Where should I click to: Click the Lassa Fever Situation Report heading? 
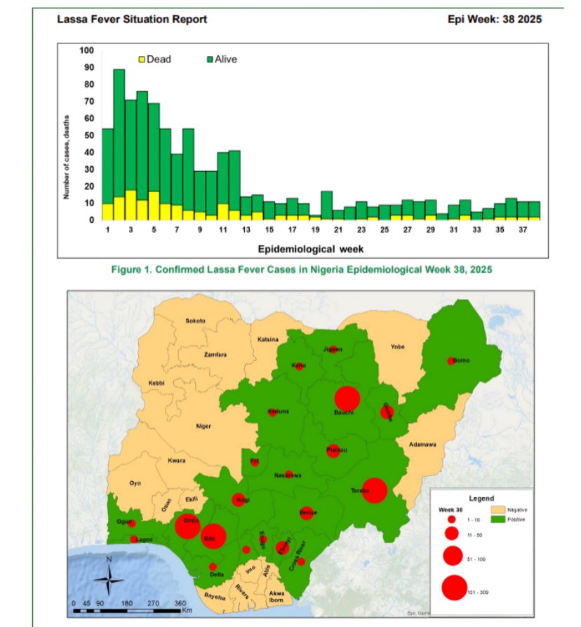click(x=132, y=19)
